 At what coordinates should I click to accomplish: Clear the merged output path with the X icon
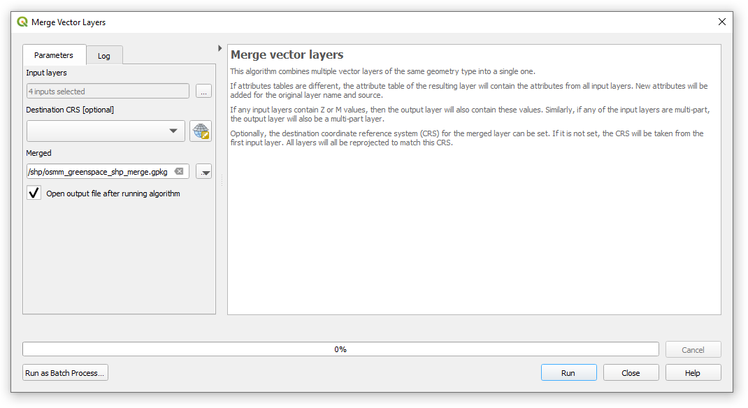[180, 170]
